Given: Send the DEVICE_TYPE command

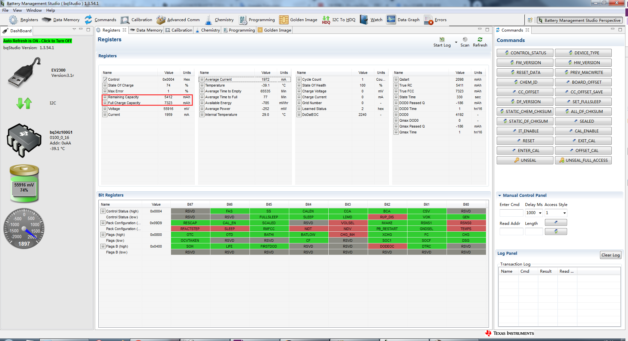Looking at the screenshot, I should (x=583, y=53).
